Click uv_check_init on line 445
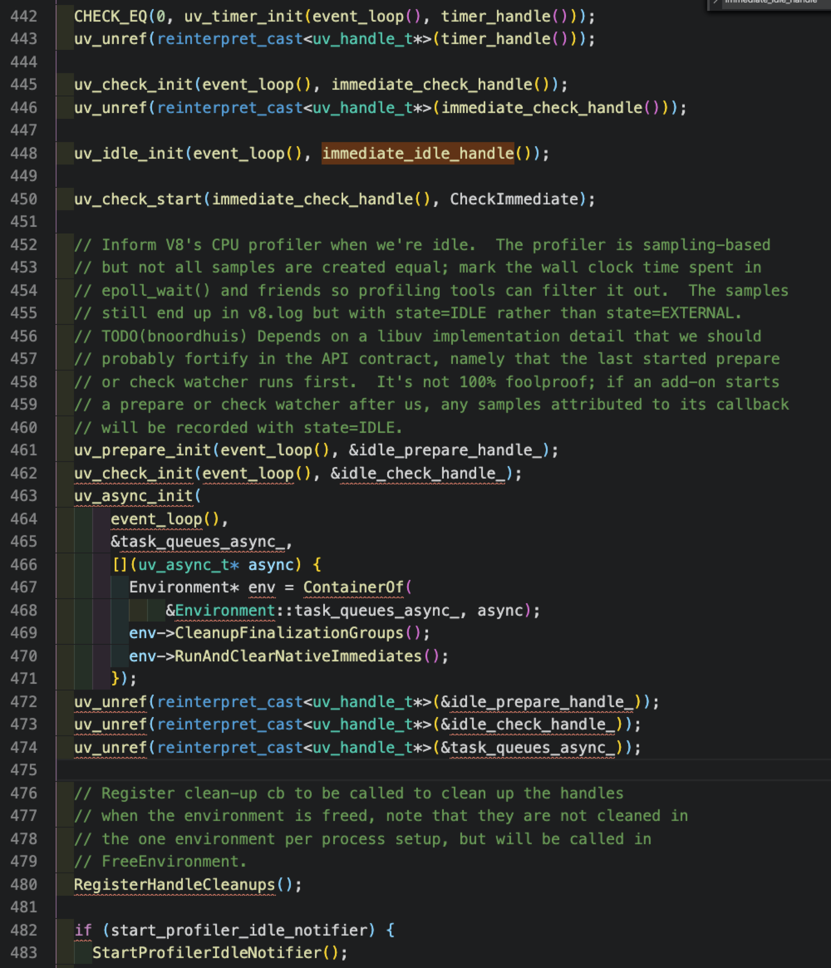Image resolution: width=831 pixels, height=968 pixels. 134,85
